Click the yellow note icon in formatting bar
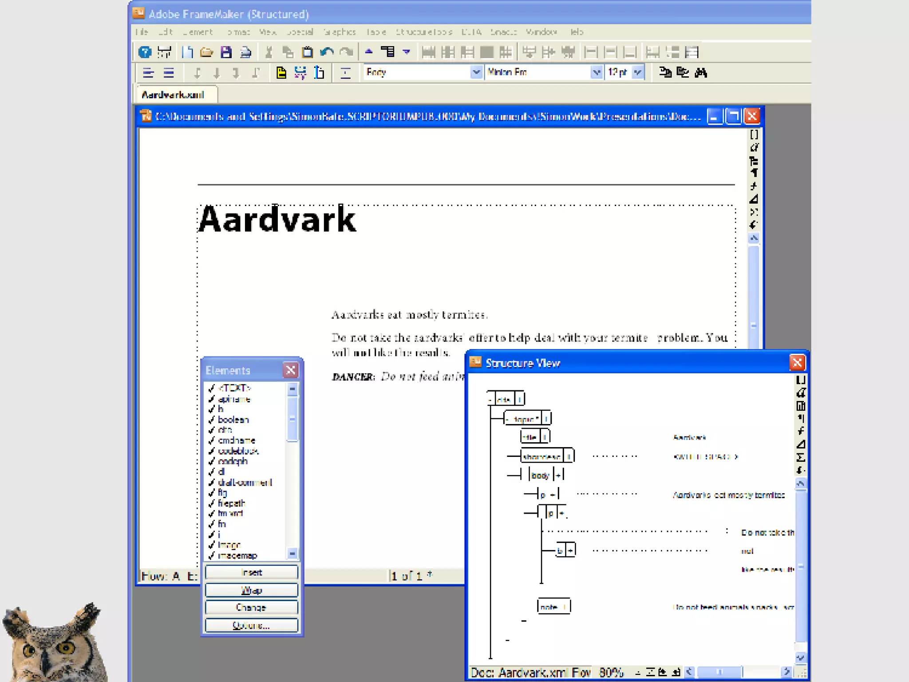Screen dimensions: 909x682 pos(281,73)
